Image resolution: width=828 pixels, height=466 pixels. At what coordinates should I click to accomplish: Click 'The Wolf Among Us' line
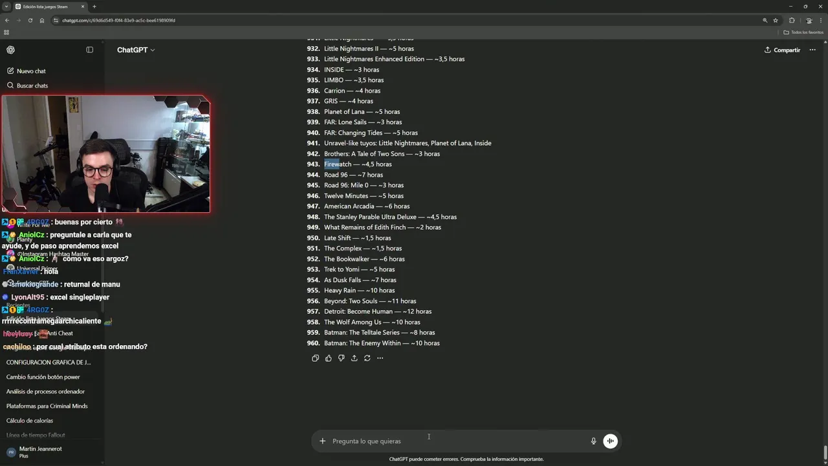372,322
